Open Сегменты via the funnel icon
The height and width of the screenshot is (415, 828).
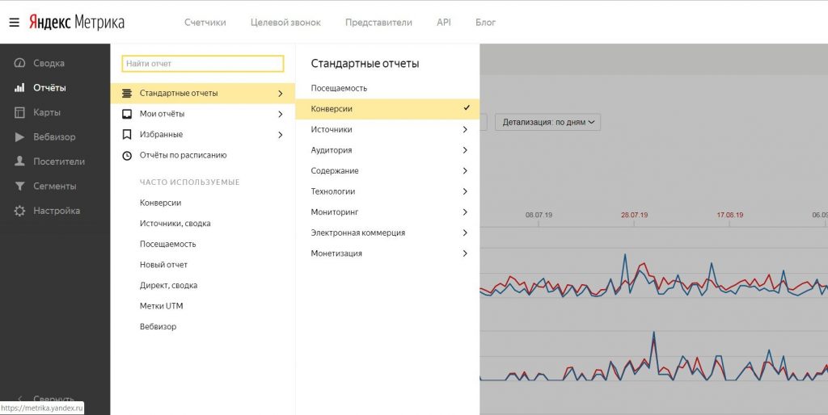(19, 187)
